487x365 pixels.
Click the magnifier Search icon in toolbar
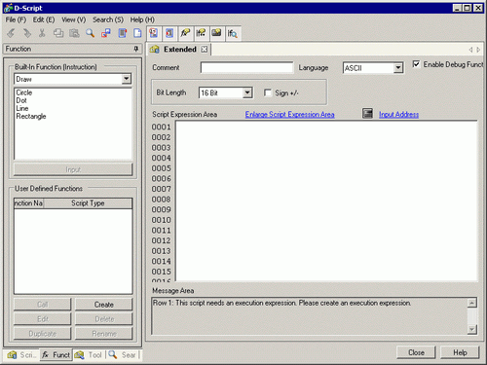point(90,33)
